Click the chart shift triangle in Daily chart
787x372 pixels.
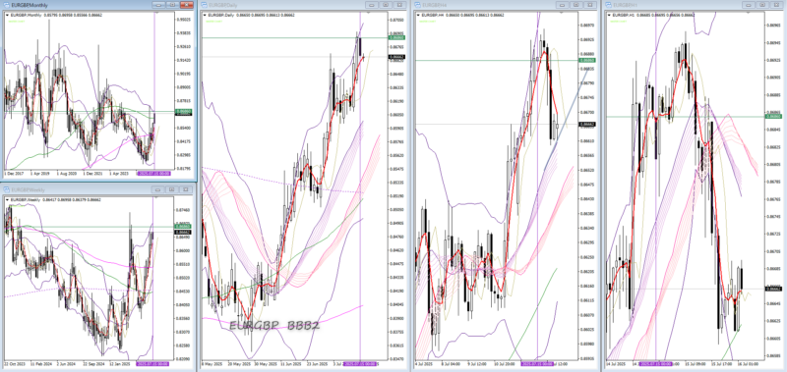pyautogui.click(x=368, y=12)
